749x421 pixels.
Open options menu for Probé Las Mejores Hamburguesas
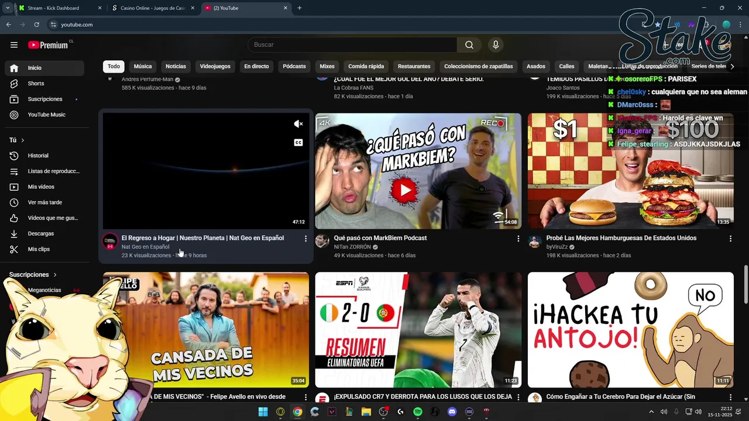730,239
